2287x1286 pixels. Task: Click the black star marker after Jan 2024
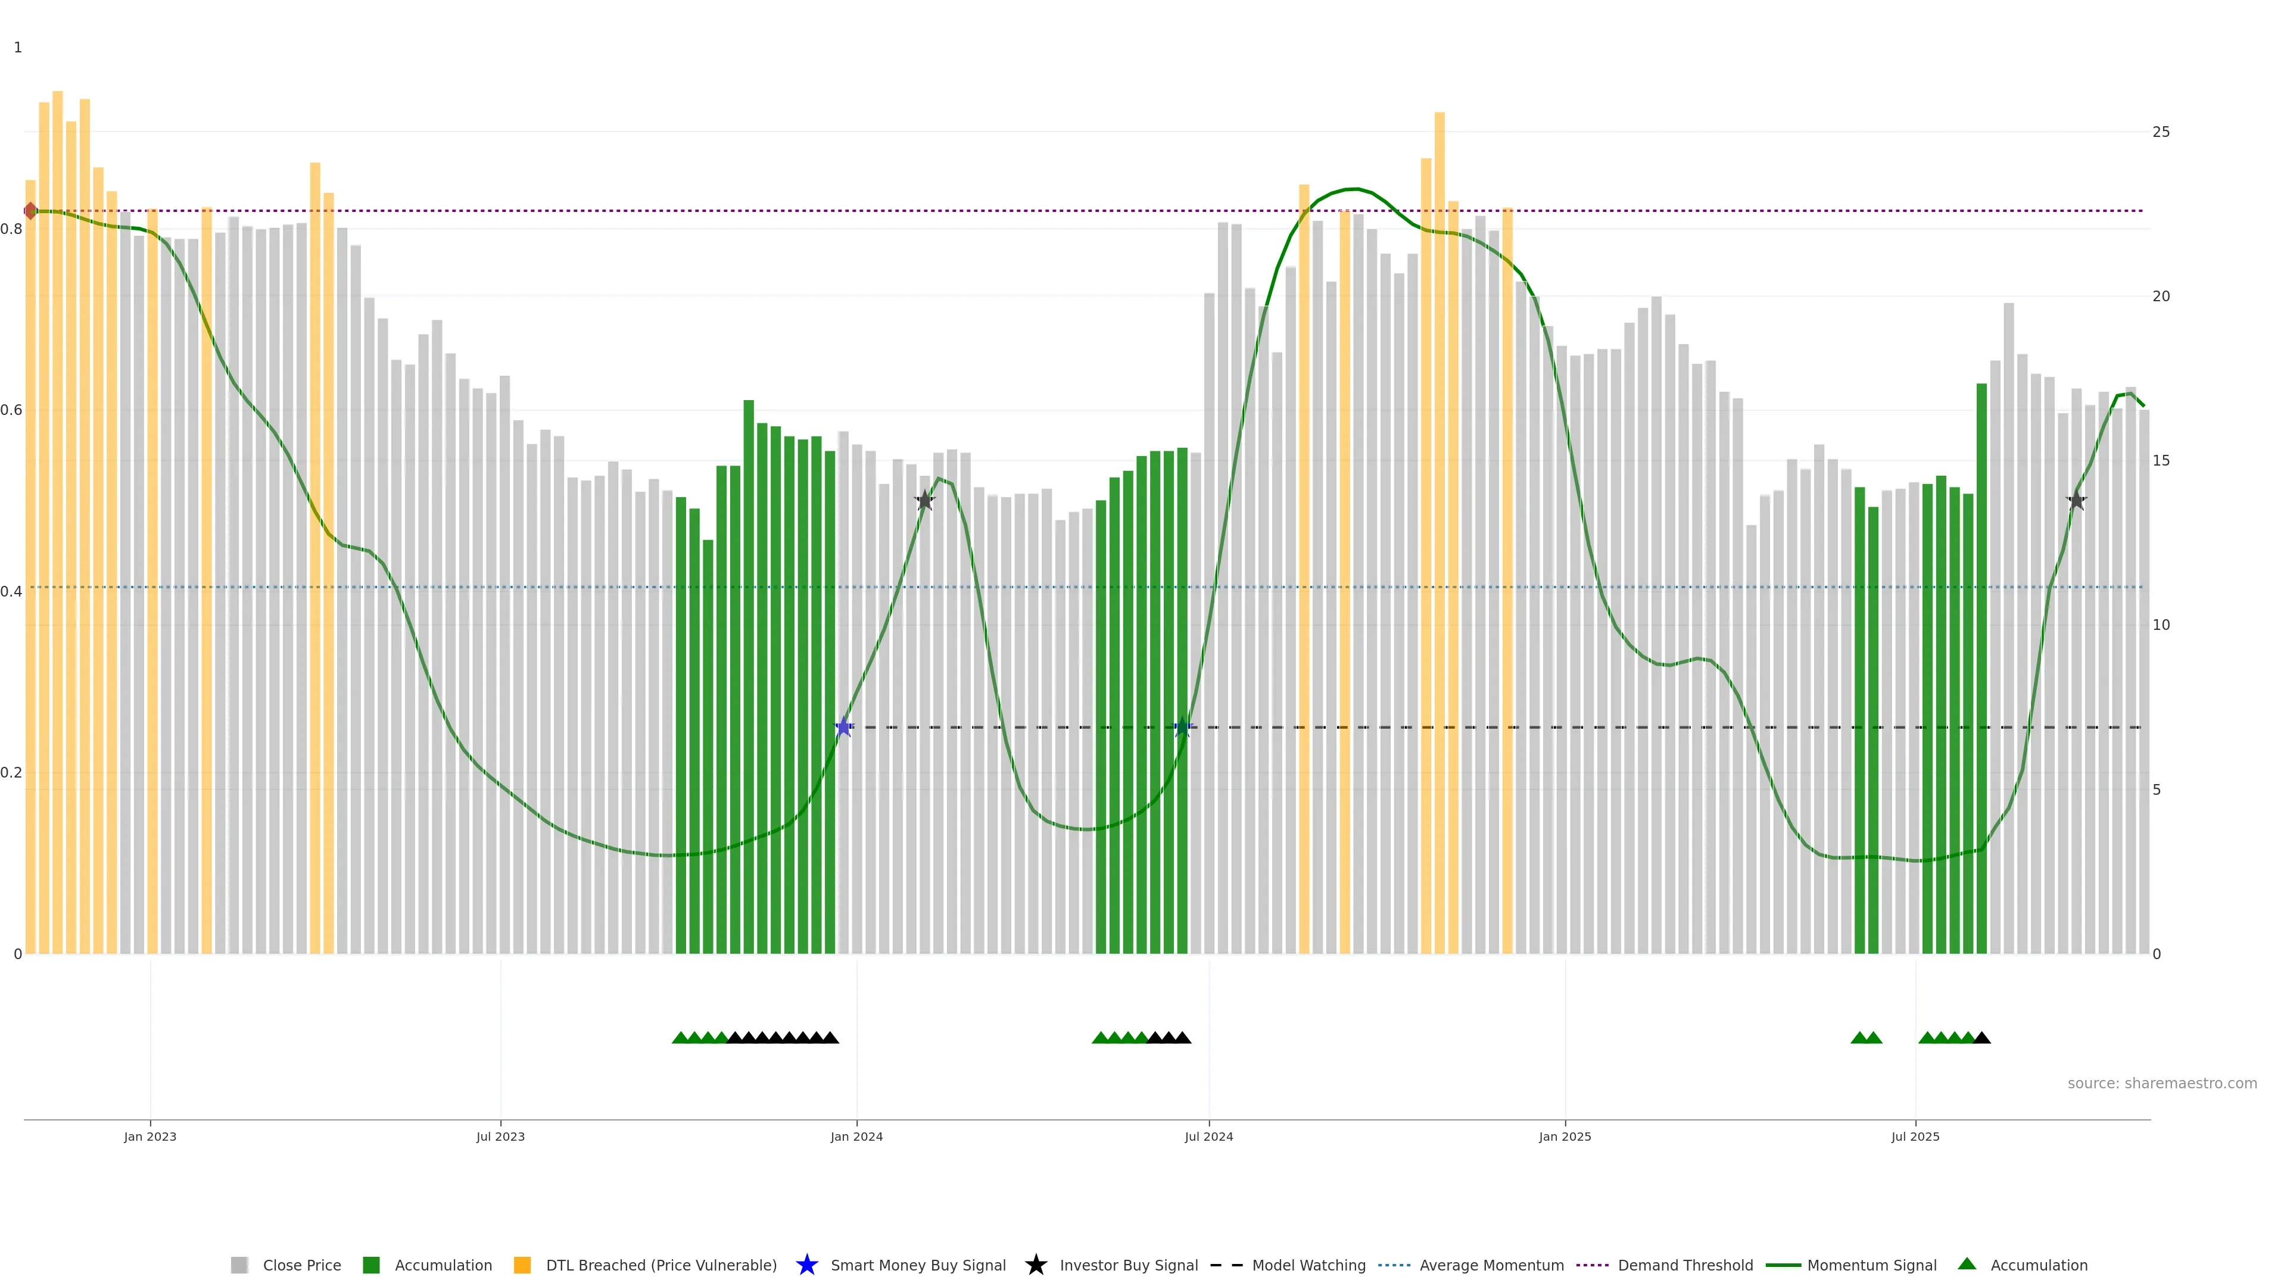tap(925, 500)
